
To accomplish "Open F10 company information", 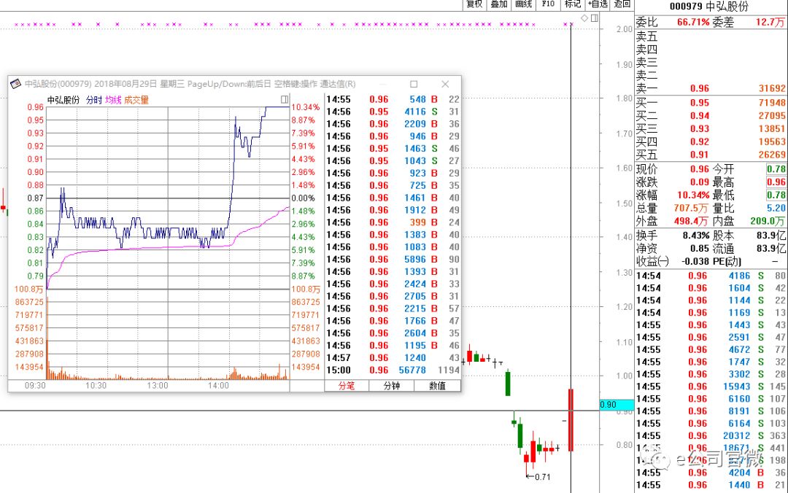I will tap(548, 4).
